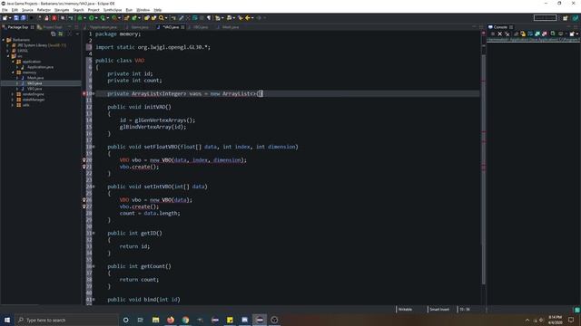Collapse the setFloatVBO method fold on line 18
Viewport: 581px width, 326px height.
point(94,147)
